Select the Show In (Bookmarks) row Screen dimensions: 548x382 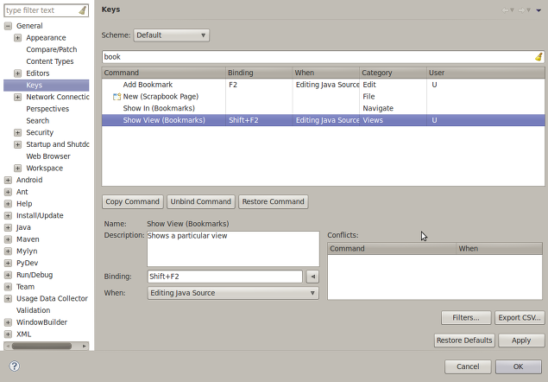(x=324, y=109)
